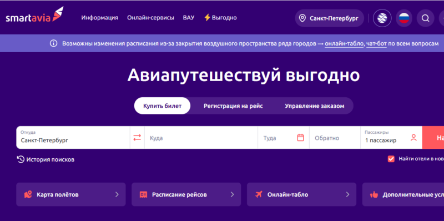
Task: Click the Обратно return date field
Action: pos(335,137)
